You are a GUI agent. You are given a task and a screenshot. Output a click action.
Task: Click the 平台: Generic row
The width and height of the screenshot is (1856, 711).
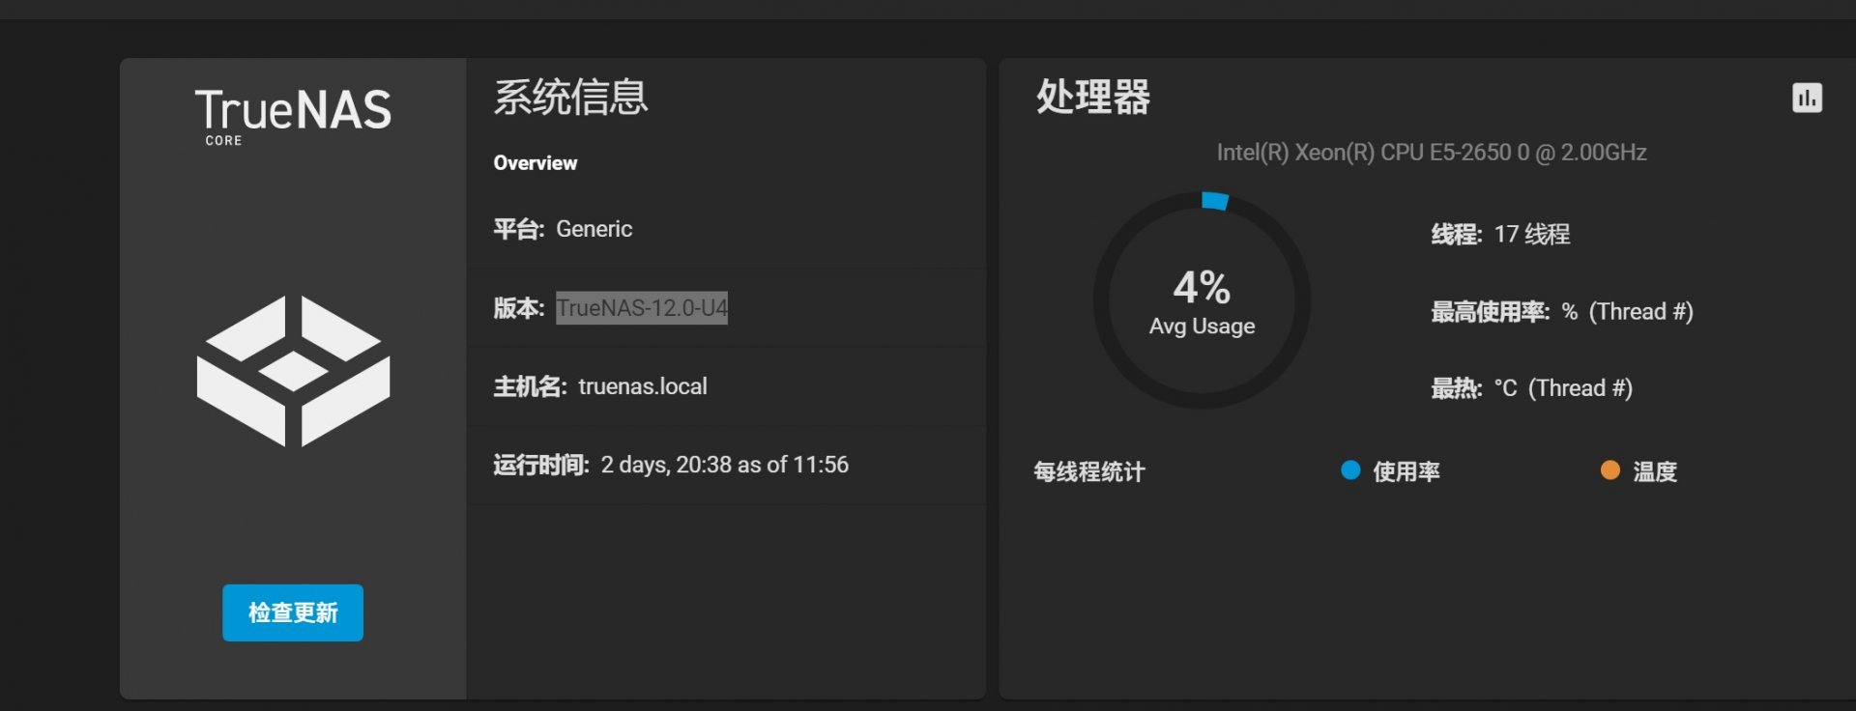[726, 229]
